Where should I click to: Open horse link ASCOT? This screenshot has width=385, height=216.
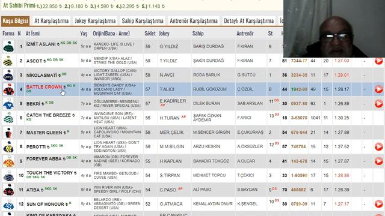coord(34,61)
